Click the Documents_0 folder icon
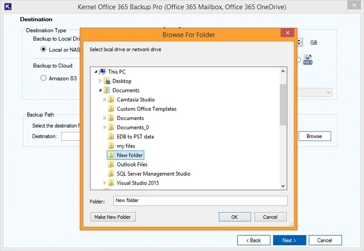 111,127
